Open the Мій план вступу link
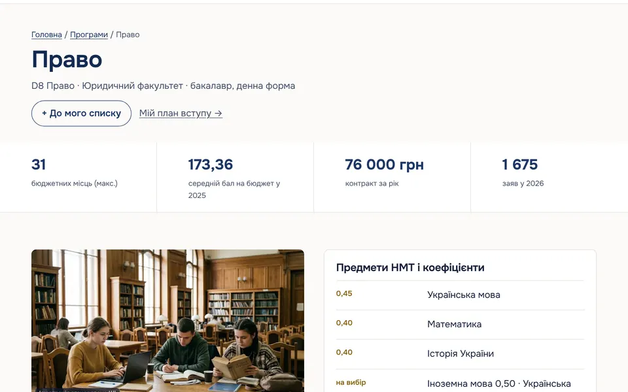Image resolution: width=628 pixels, height=392 pixels. [181, 113]
